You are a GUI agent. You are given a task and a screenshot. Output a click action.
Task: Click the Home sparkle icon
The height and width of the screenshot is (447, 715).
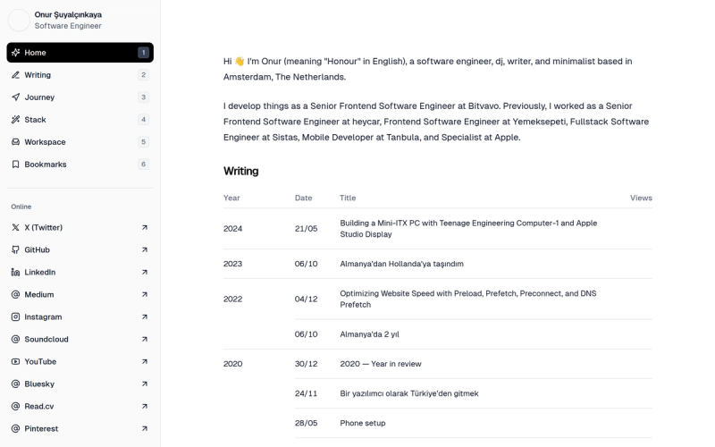click(15, 53)
